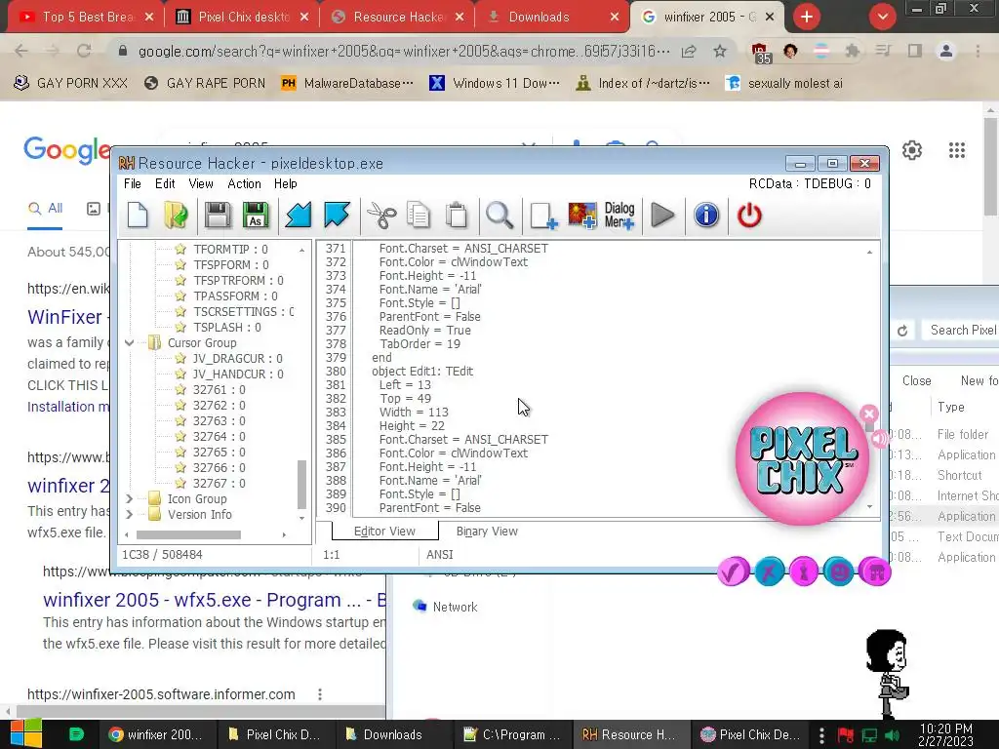
Task: Open the Help menu in Resource Hacker
Action: 286,183
